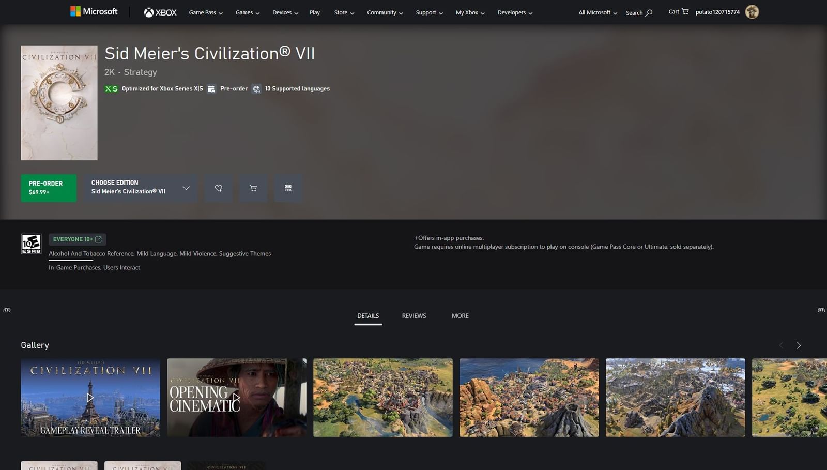The image size is (827, 470).
Task: Open the More tab
Action: pos(460,315)
